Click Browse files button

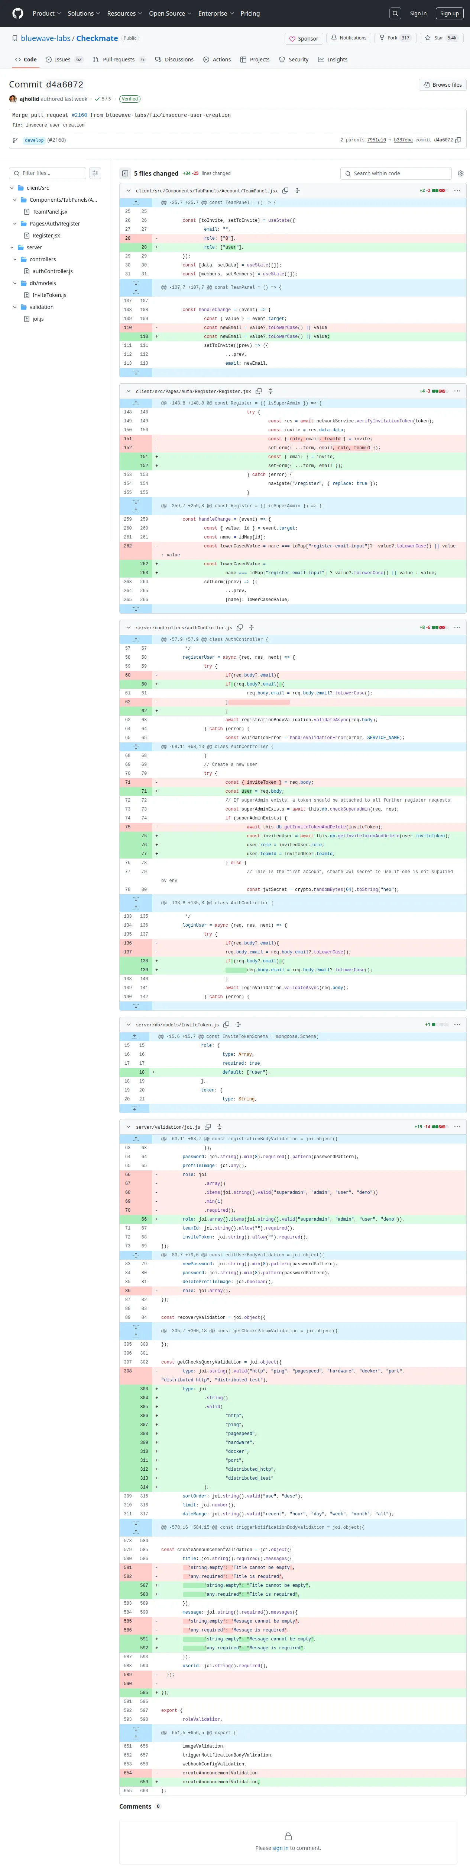(443, 85)
